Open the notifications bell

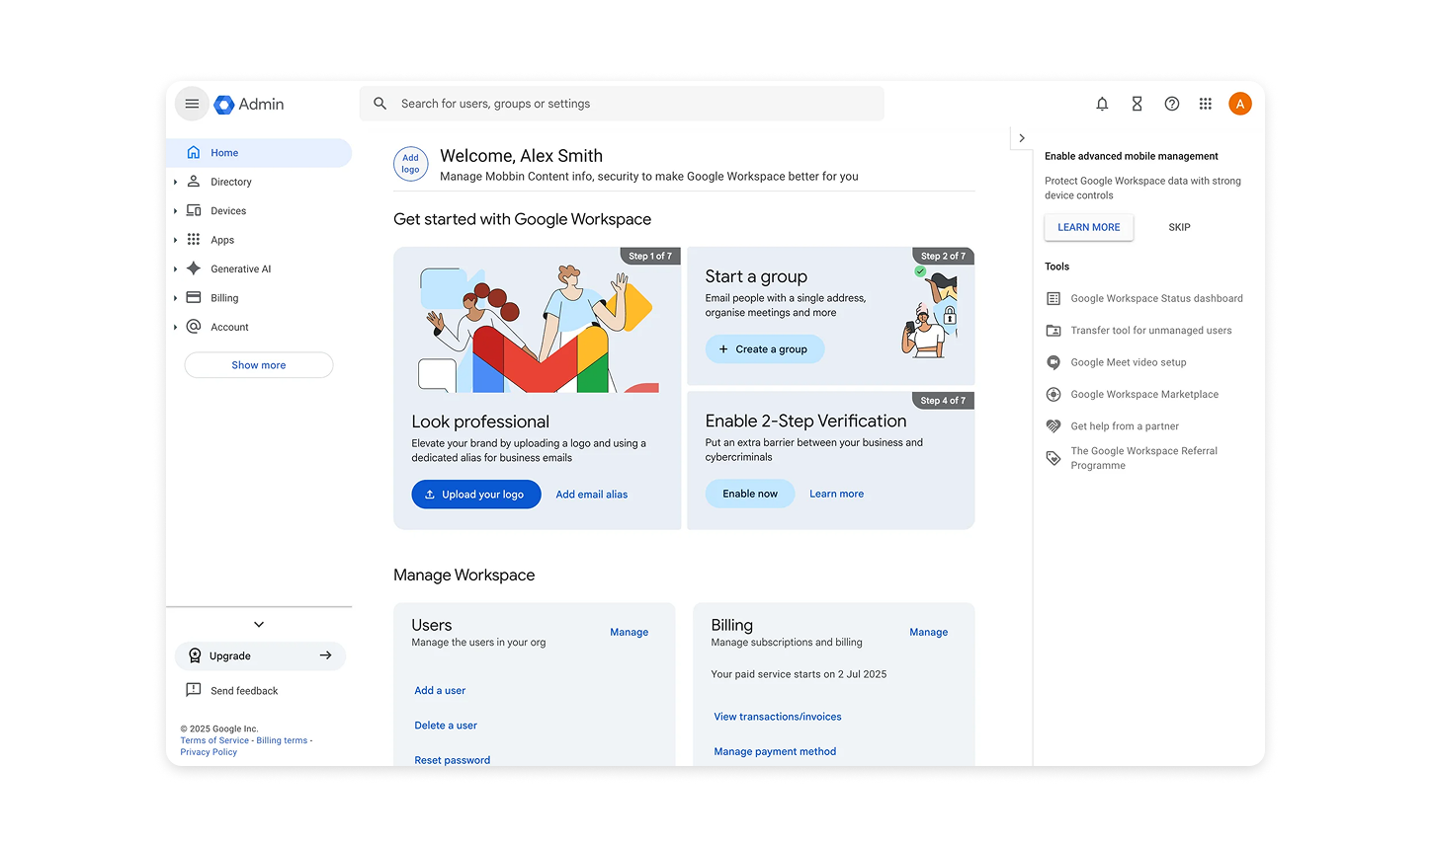click(x=1102, y=104)
